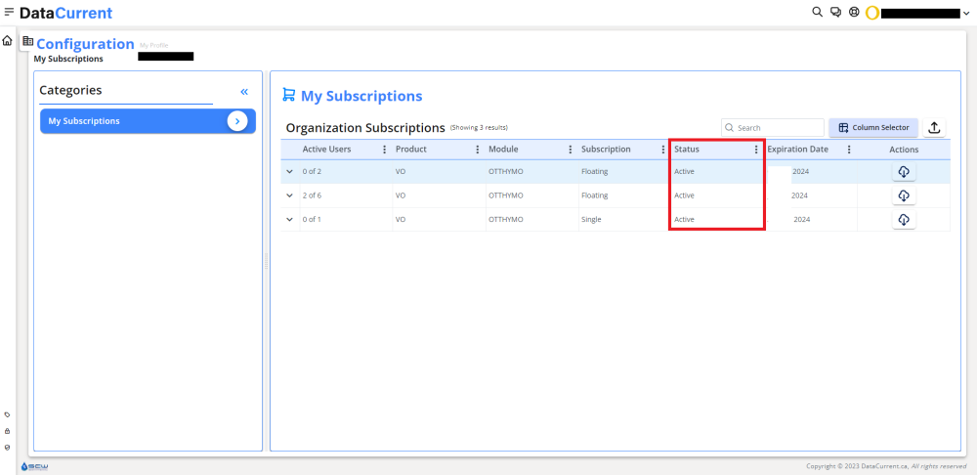Select My Subscriptions category item

148,121
